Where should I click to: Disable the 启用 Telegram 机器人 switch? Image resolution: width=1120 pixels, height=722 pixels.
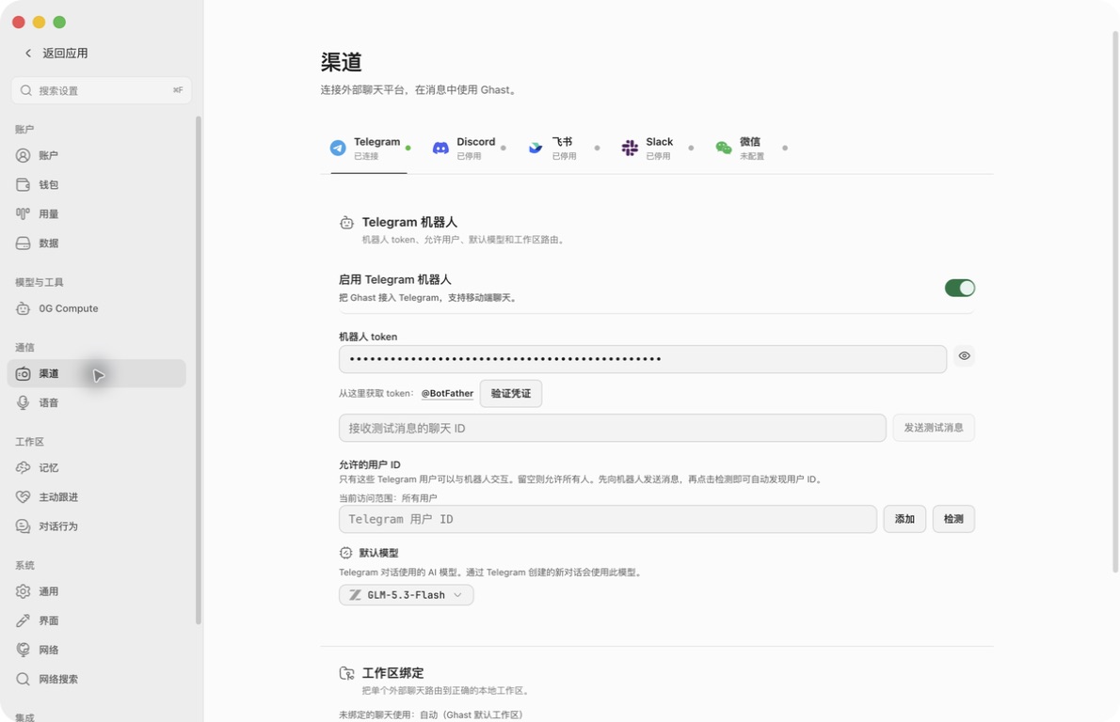pyautogui.click(x=959, y=289)
